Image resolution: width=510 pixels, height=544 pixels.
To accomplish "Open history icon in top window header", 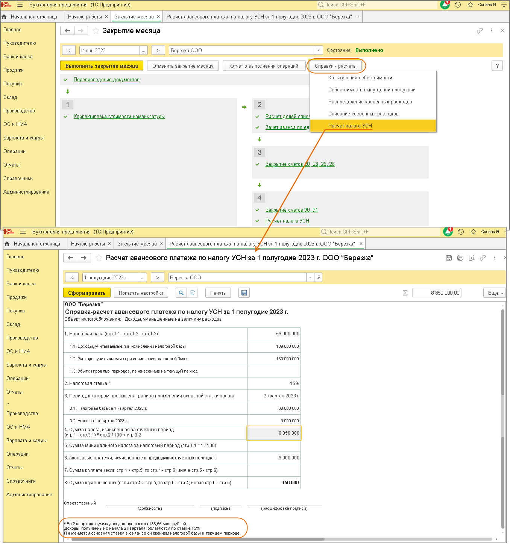I will tap(458, 5).
